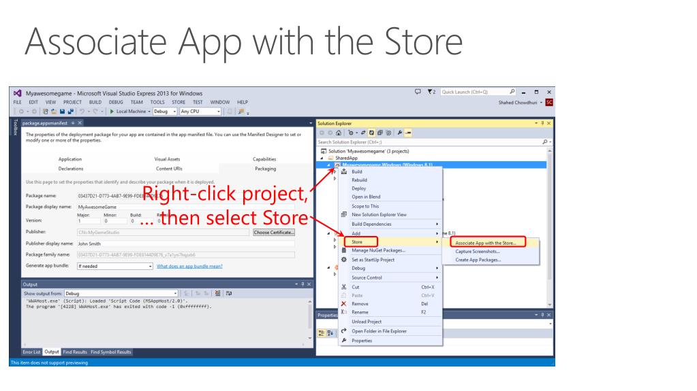The height and width of the screenshot is (391, 697).
Task: Click the Undo icon in main toolbar
Action: tap(82, 112)
